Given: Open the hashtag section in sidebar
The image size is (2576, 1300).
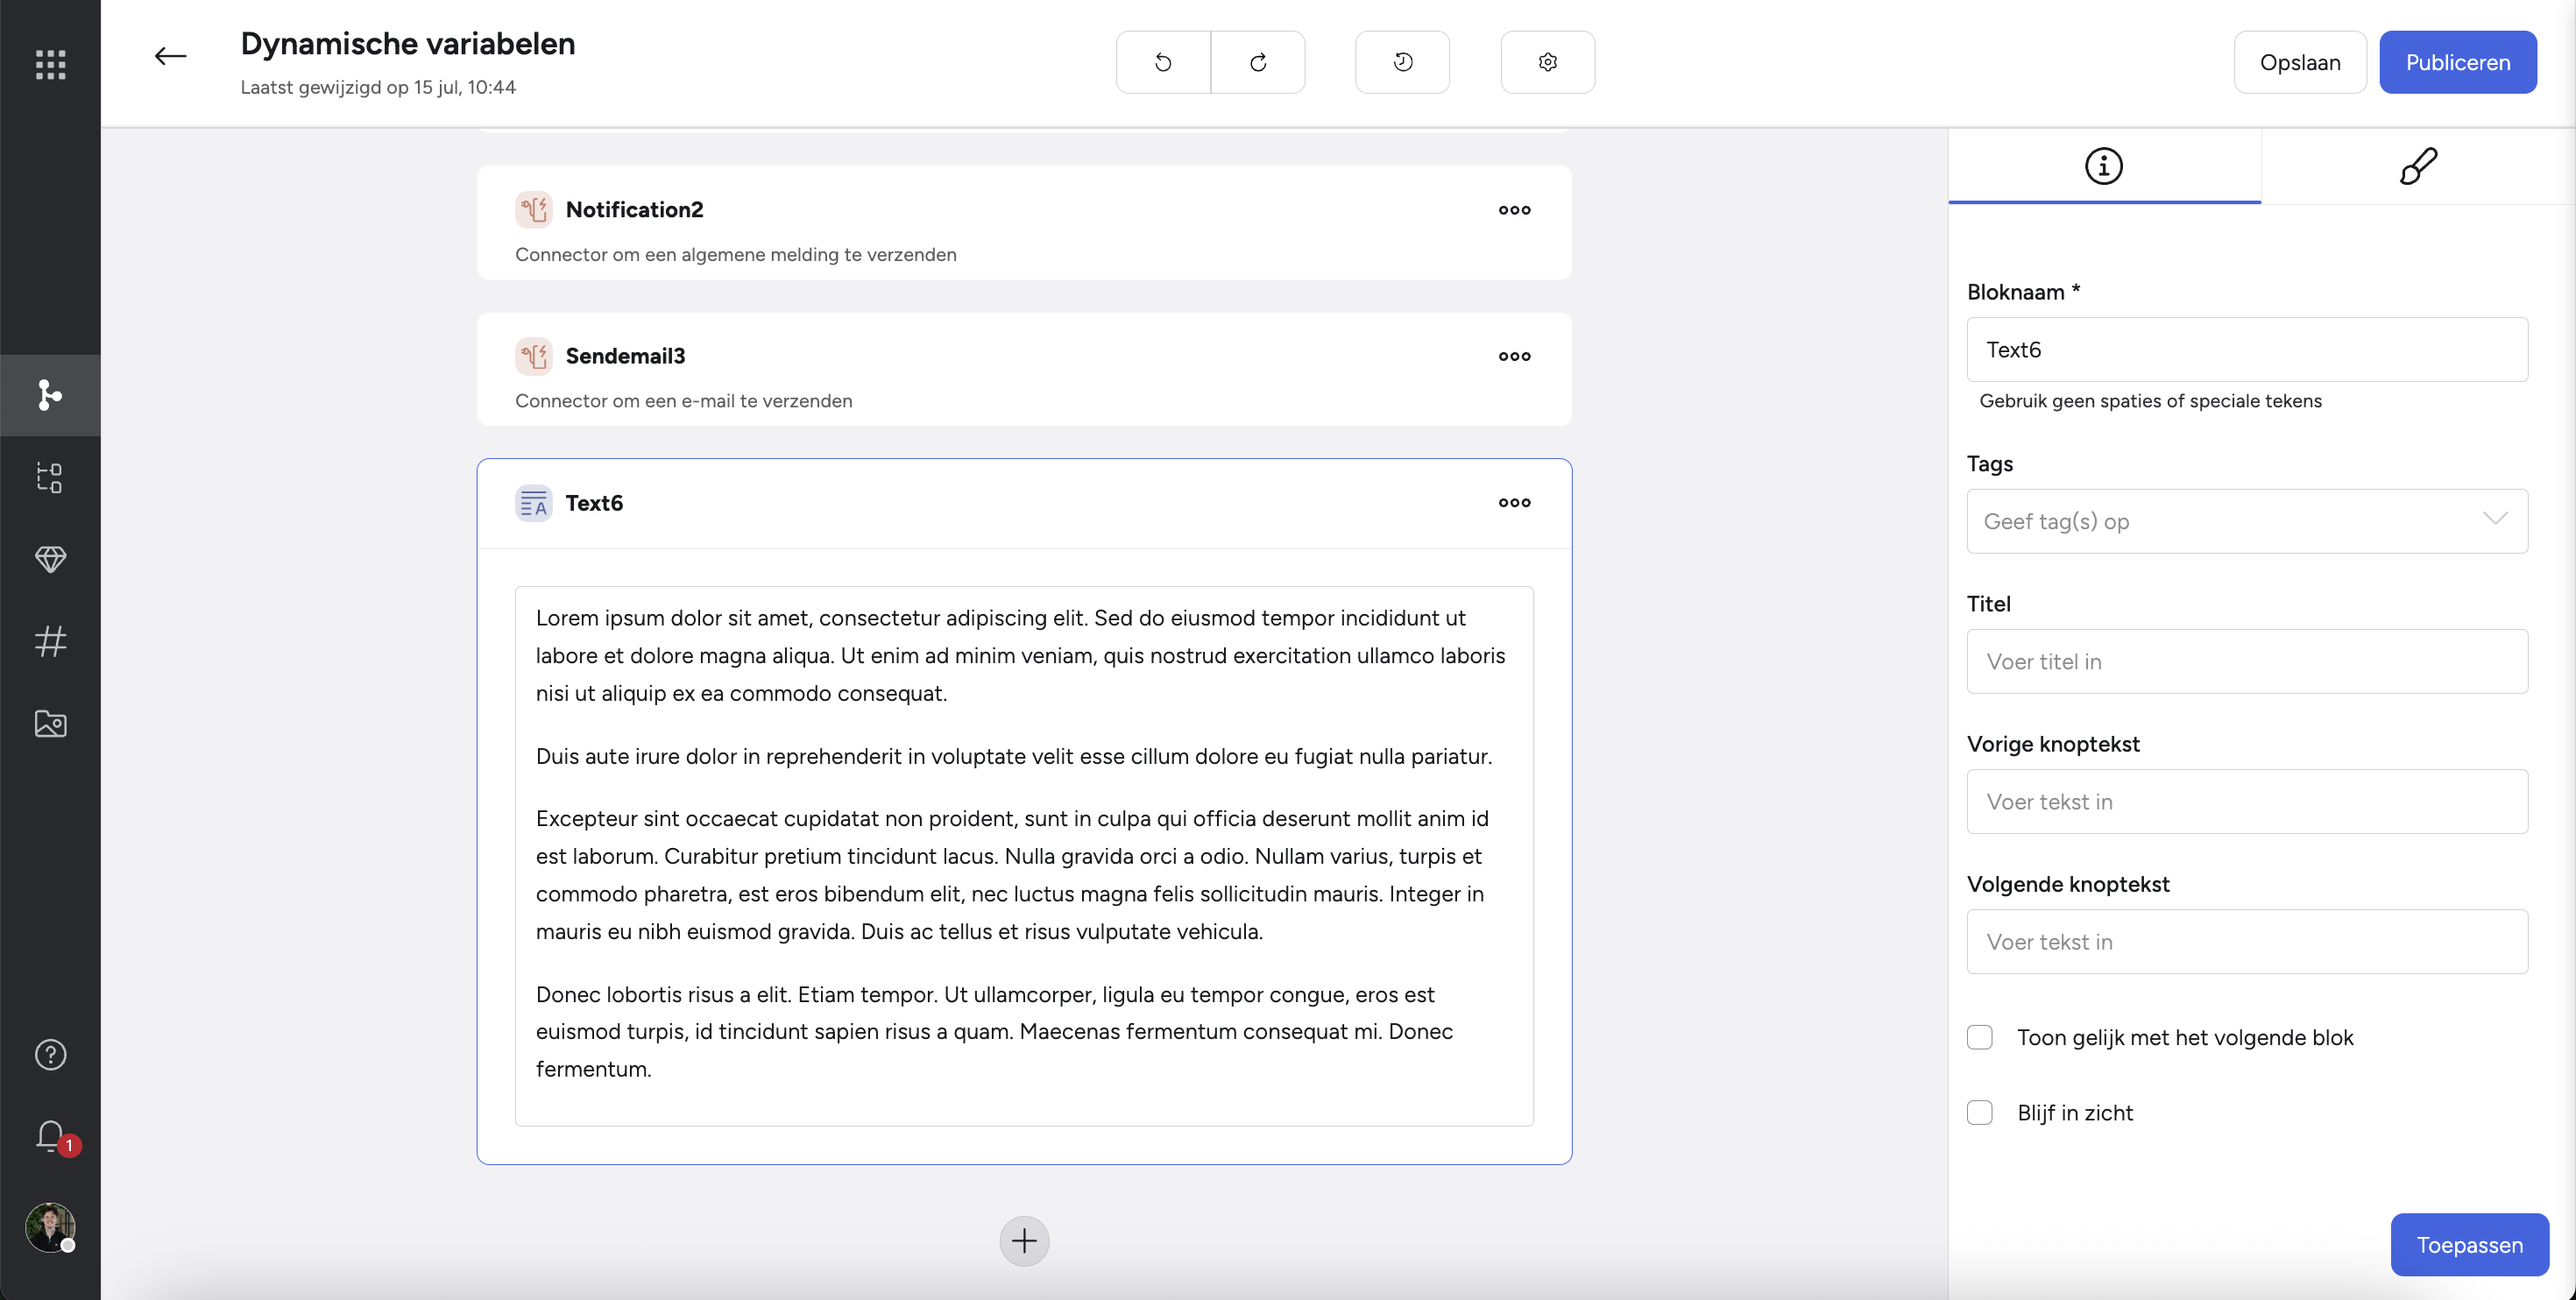Looking at the screenshot, I should pyautogui.click(x=50, y=641).
